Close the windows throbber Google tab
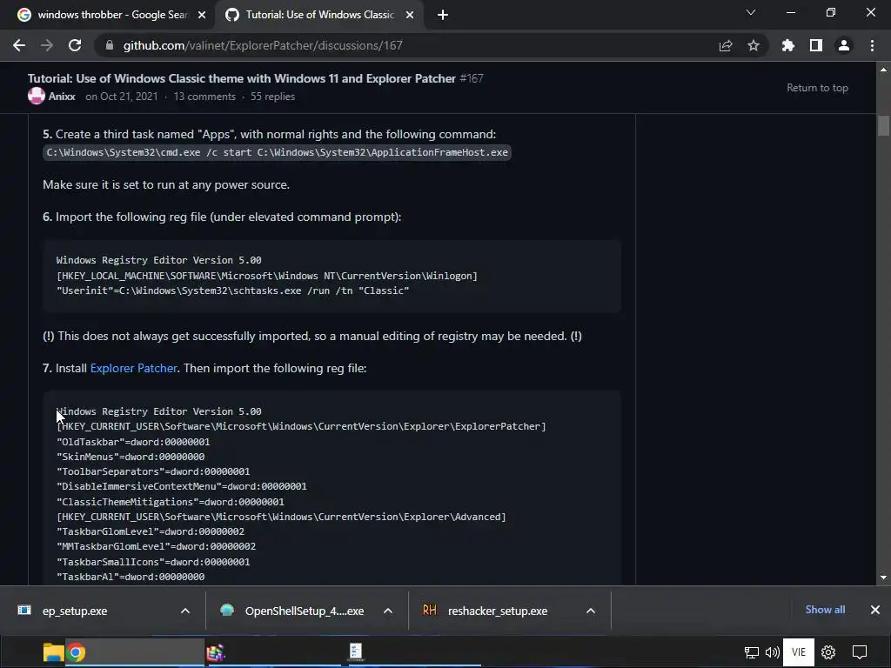Screen dimensions: 891x668 tap(202, 16)
